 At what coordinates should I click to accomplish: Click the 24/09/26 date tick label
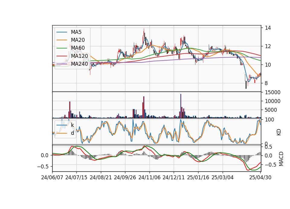pos(125,177)
